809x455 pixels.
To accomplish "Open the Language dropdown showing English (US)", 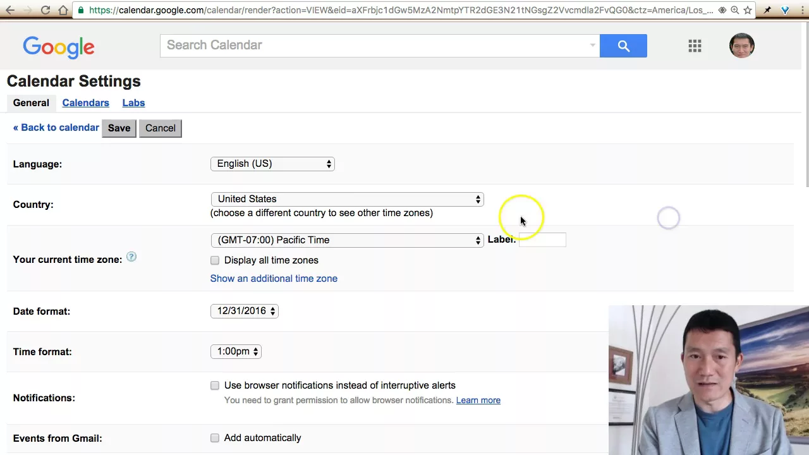I will tap(272, 164).
